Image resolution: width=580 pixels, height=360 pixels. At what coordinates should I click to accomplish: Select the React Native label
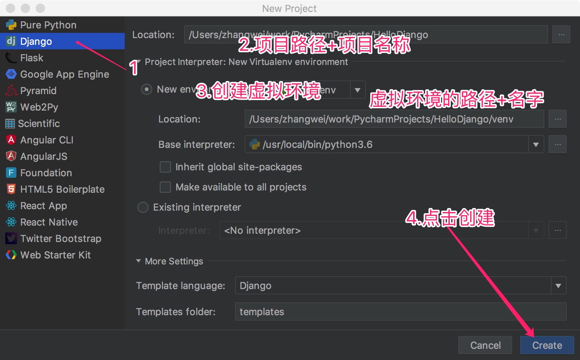(49, 222)
